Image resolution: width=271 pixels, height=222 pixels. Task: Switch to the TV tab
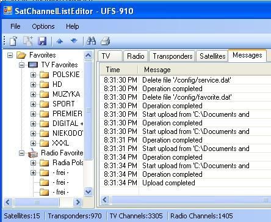pos(110,56)
